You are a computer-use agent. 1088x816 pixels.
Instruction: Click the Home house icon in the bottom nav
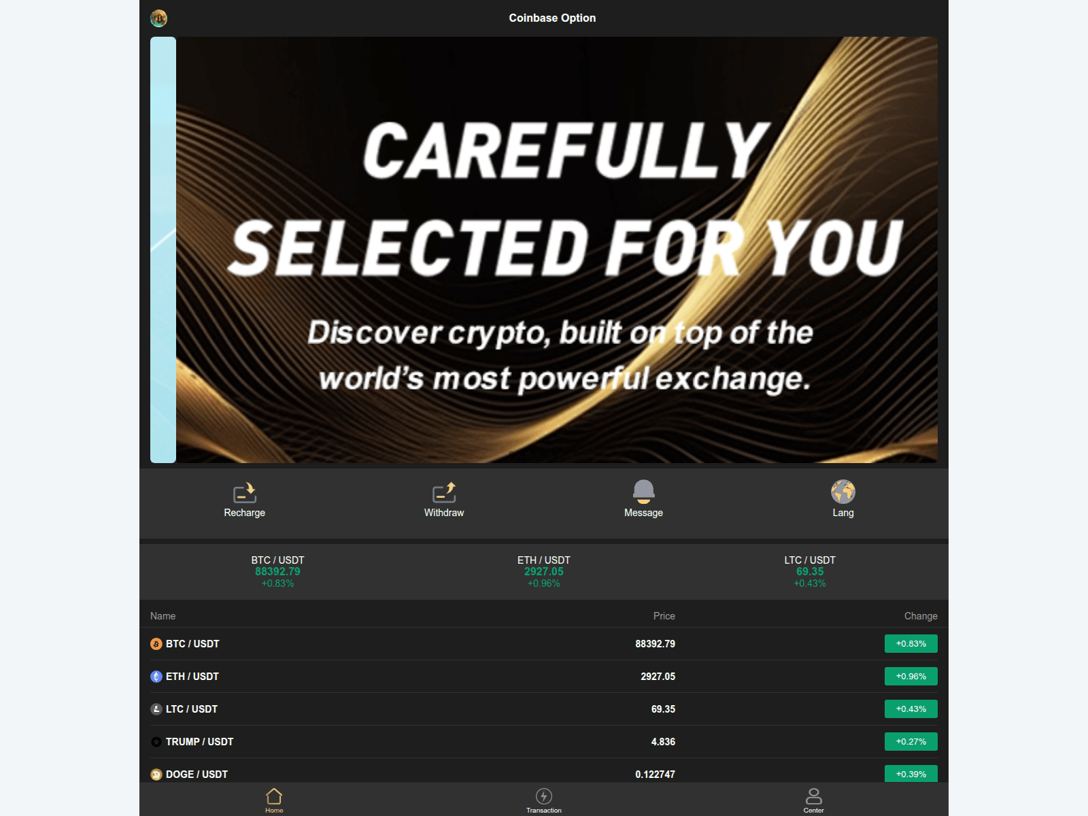point(274,796)
